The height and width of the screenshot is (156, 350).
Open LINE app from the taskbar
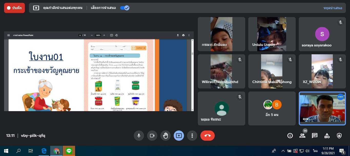[69, 151]
